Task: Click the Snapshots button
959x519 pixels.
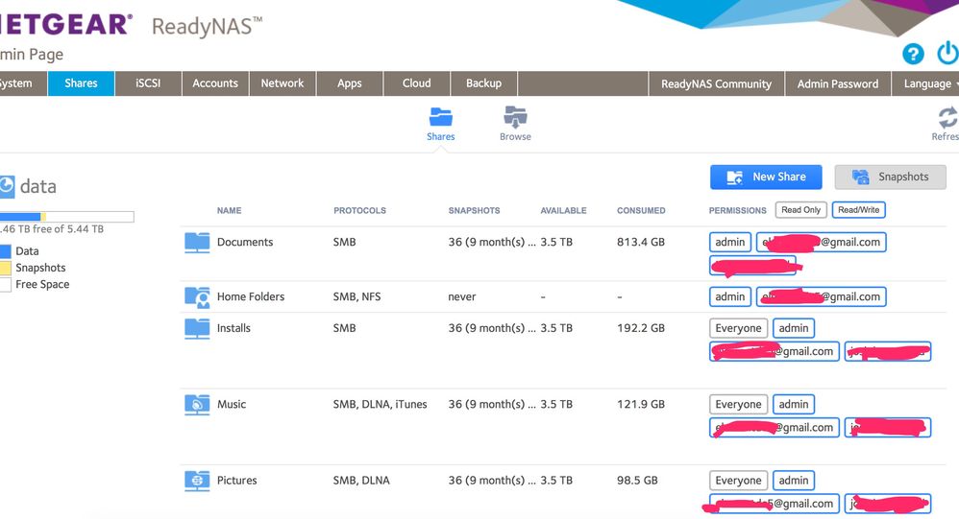Action: point(890,177)
